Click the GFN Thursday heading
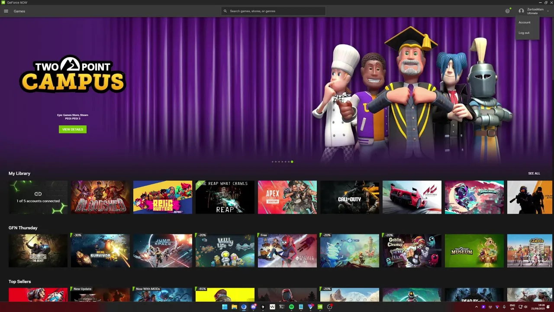Viewport: 554px width, 312px height. (x=23, y=228)
